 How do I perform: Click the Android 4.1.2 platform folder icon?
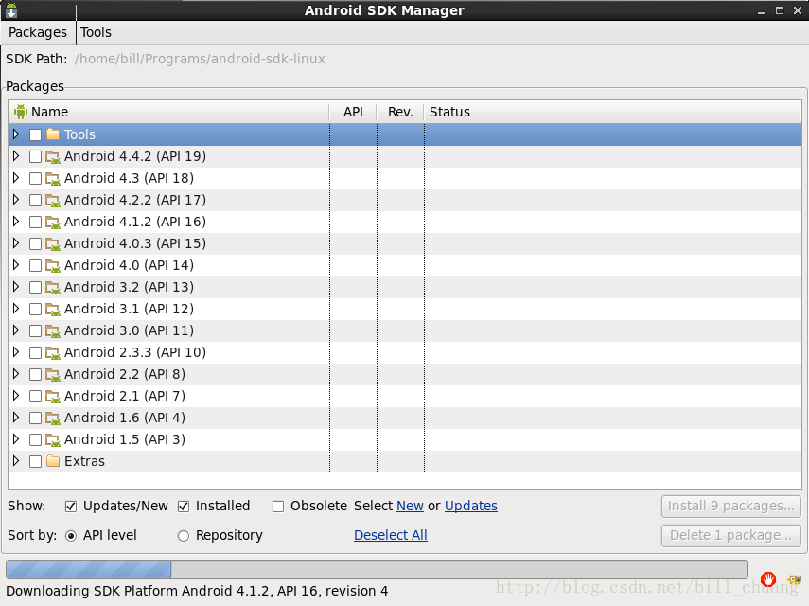53,222
